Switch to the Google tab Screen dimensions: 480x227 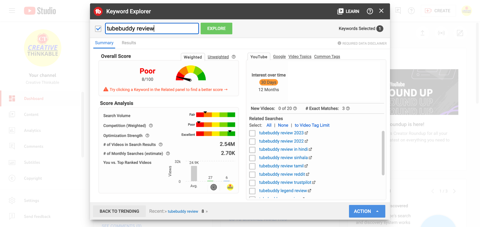[279, 57]
